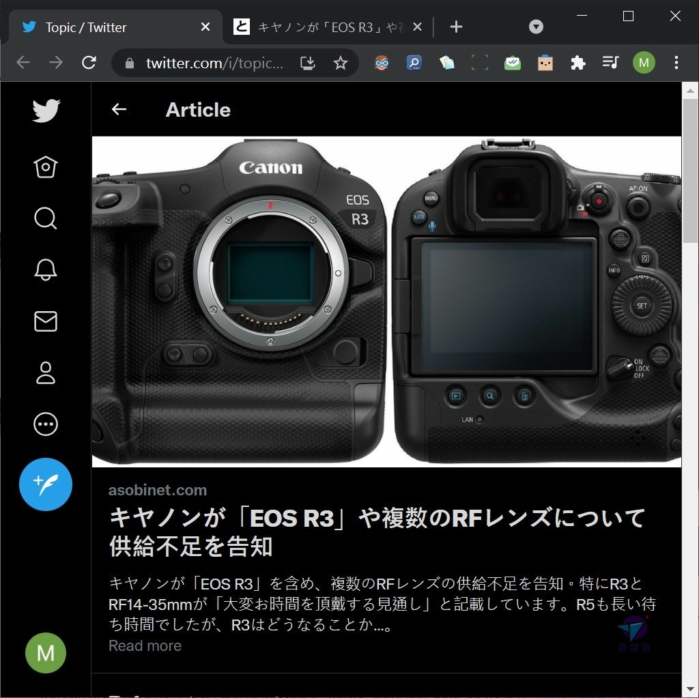Screen dimensions: 699x698
Task: Open the Extensions puzzle menu
Action: pos(577,63)
